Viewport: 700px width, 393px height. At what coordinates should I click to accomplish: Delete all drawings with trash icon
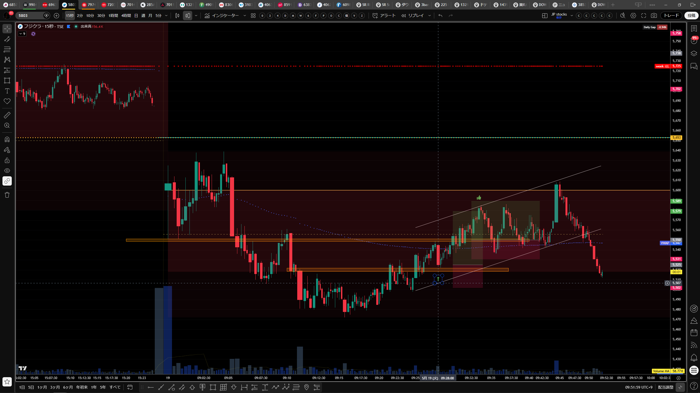click(7, 195)
